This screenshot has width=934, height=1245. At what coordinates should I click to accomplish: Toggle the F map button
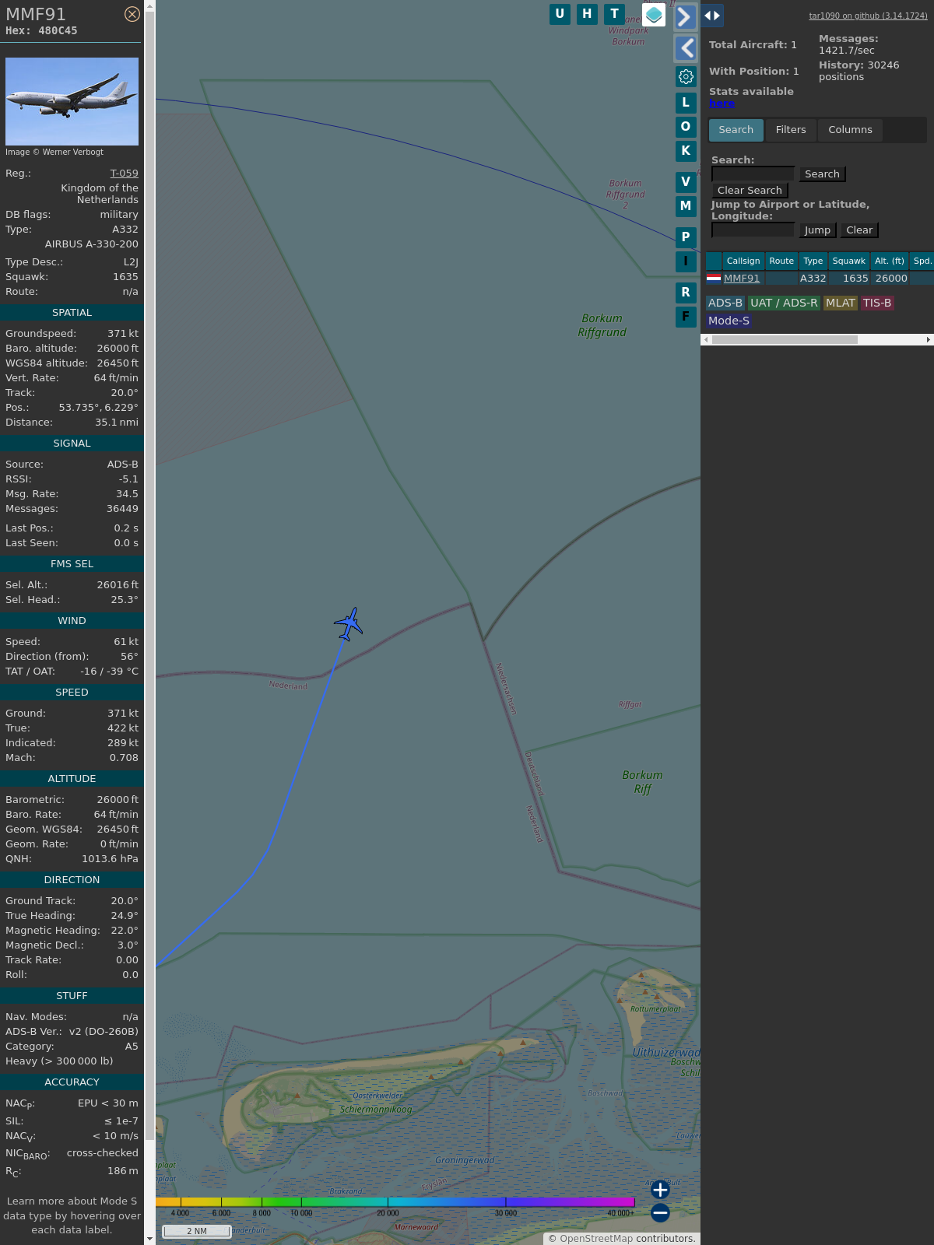(x=686, y=317)
